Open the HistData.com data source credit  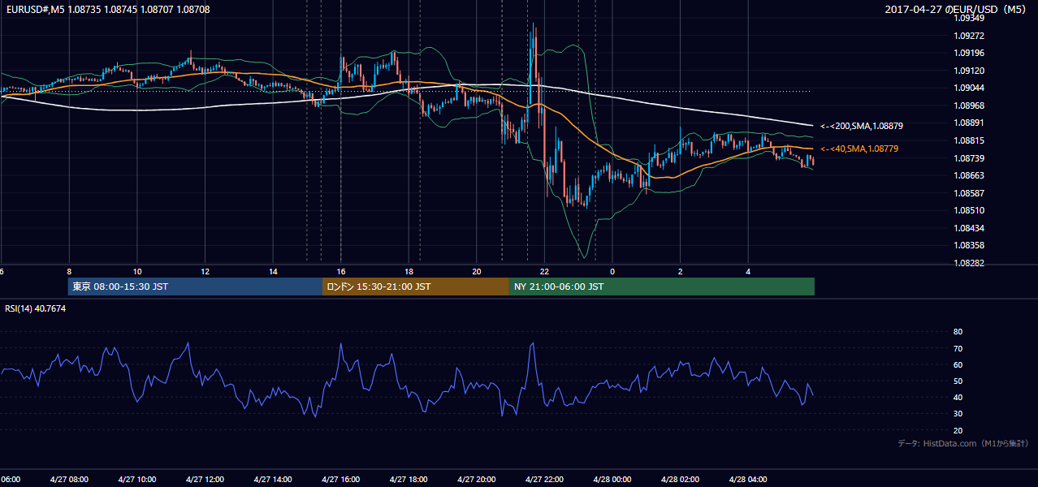pos(962,443)
